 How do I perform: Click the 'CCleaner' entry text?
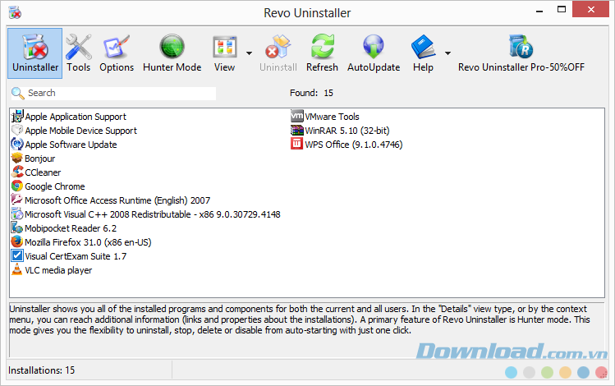click(x=44, y=172)
